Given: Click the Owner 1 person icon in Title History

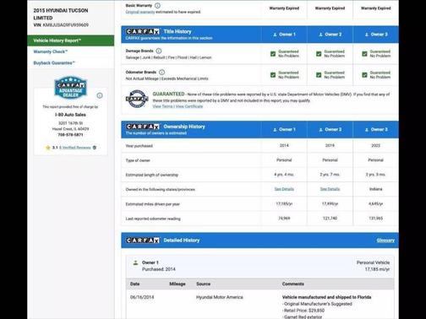Looking at the screenshot, I should (275, 35).
